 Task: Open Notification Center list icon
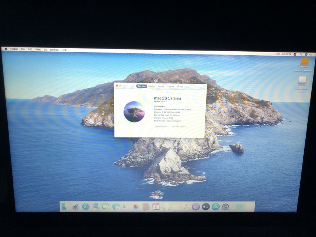pyautogui.click(x=311, y=55)
